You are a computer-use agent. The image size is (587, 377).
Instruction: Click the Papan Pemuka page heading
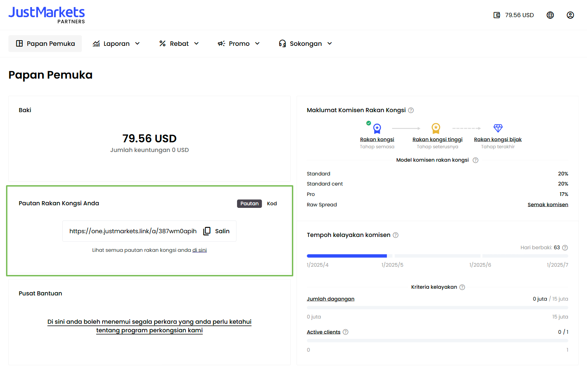tap(50, 75)
